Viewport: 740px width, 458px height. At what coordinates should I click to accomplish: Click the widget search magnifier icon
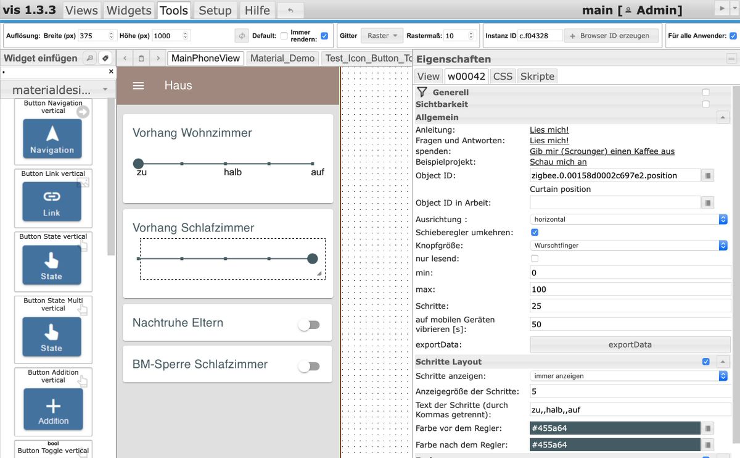tap(90, 58)
